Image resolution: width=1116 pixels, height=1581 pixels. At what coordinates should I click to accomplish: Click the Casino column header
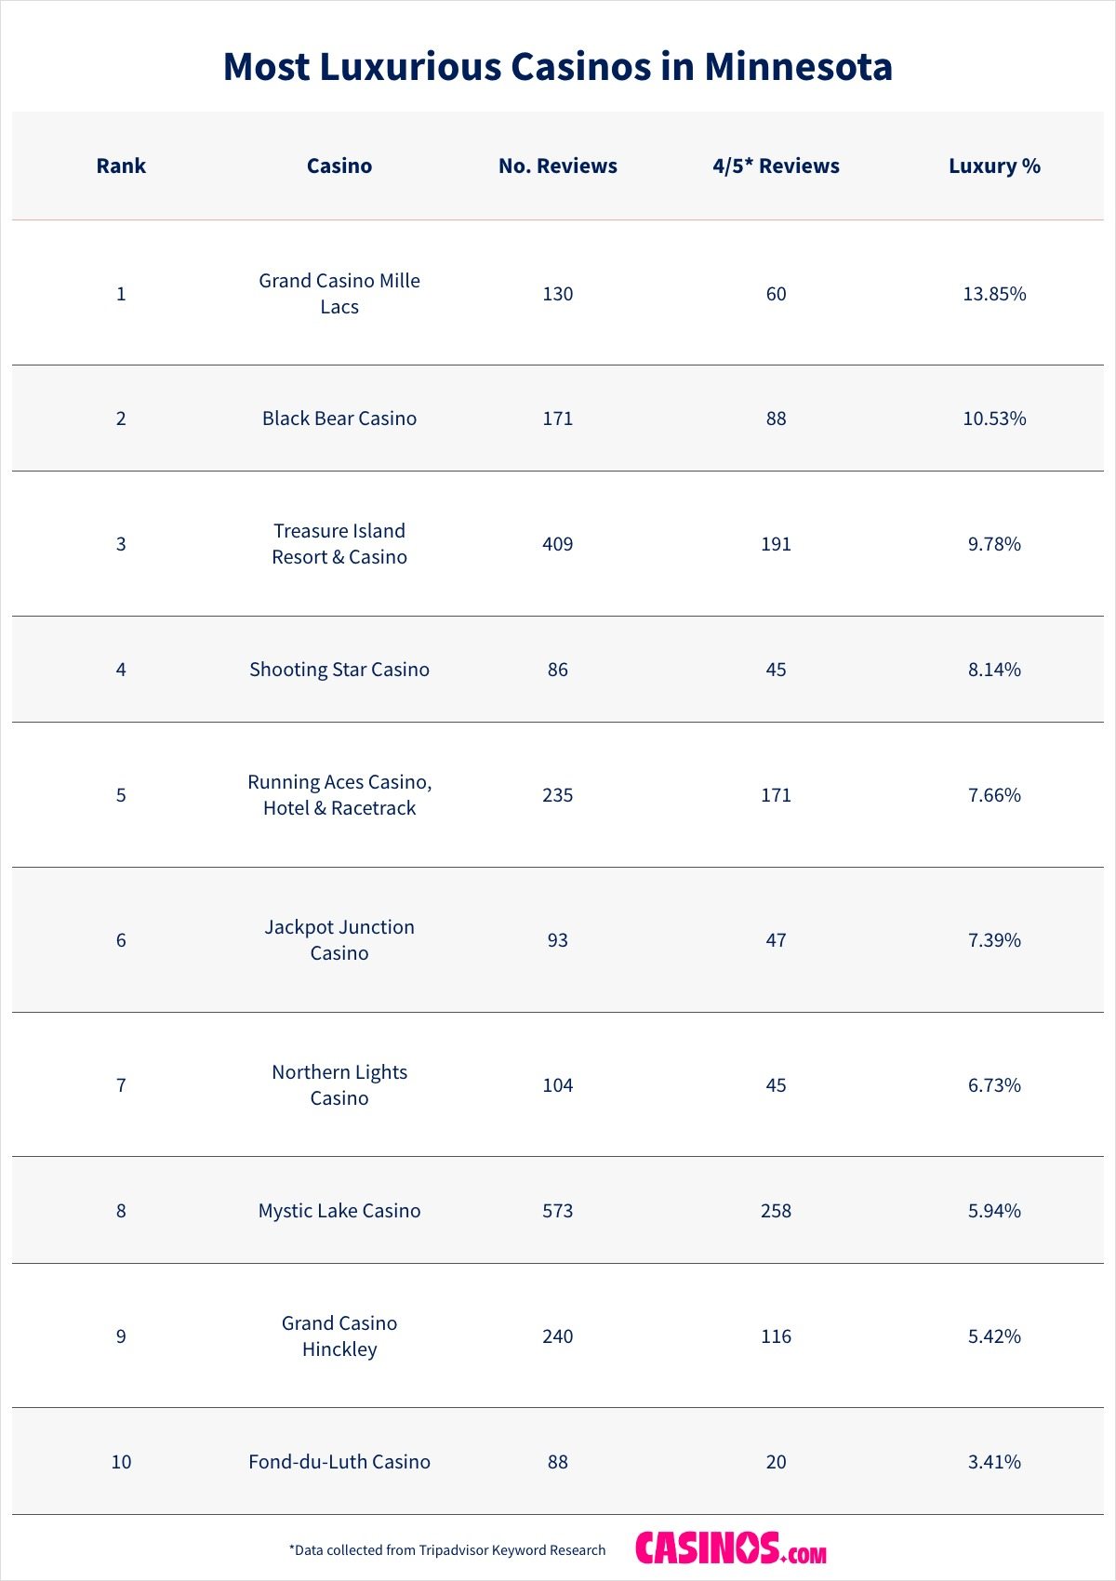click(339, 166)
